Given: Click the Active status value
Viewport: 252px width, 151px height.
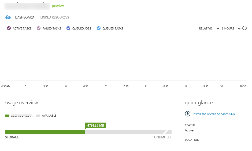Looking at the screenshot, I should coord(189,130).
